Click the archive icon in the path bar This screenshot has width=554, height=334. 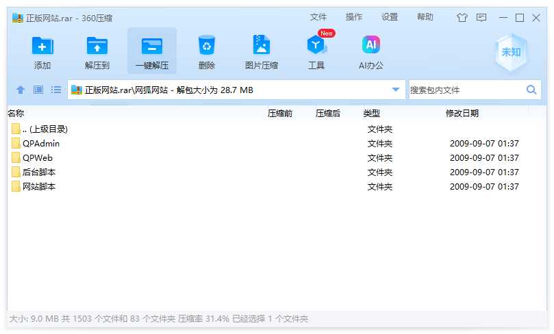tap(76, 90)
